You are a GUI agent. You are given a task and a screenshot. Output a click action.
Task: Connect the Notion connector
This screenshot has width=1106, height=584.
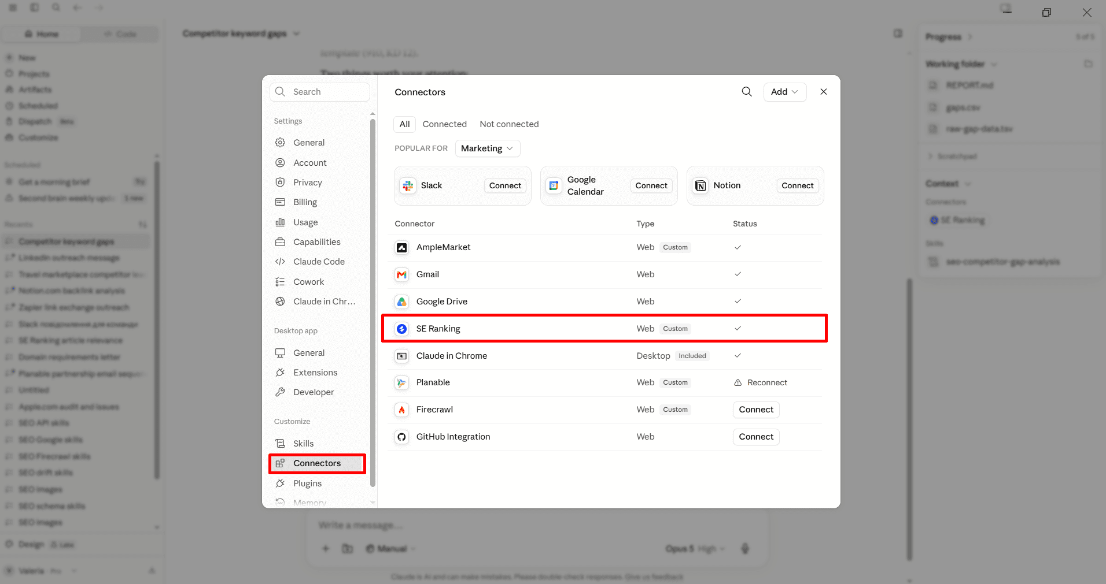[798, 185]
